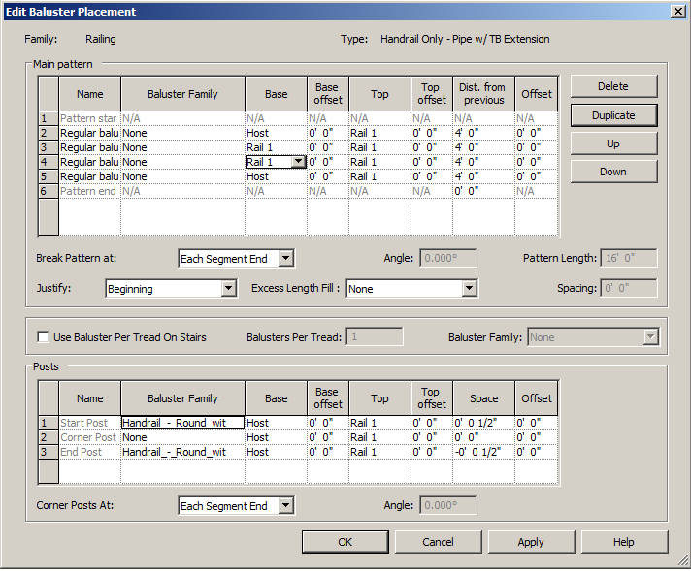Click Start Post Space value cell
The image size is (691, 571).
click(482, 423)
